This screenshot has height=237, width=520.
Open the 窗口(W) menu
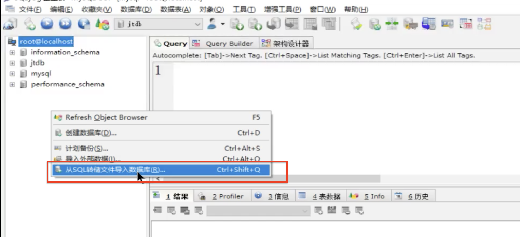(323, 9)
